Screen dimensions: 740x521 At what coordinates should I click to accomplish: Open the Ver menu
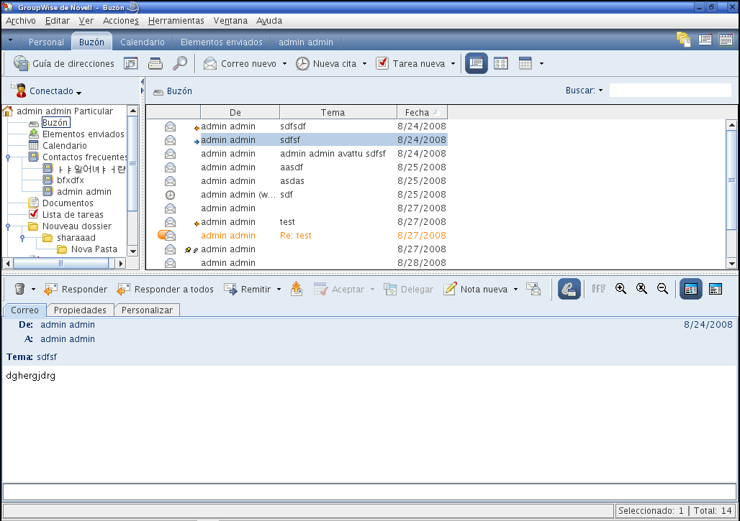click(x=86, y=21)
